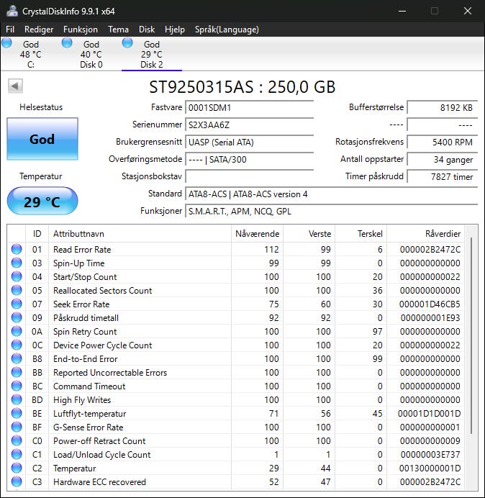The height and width of the screenshot is (498, 485).
Task: Click the Temperatur attribute status orb
Action: coord(17,468)
